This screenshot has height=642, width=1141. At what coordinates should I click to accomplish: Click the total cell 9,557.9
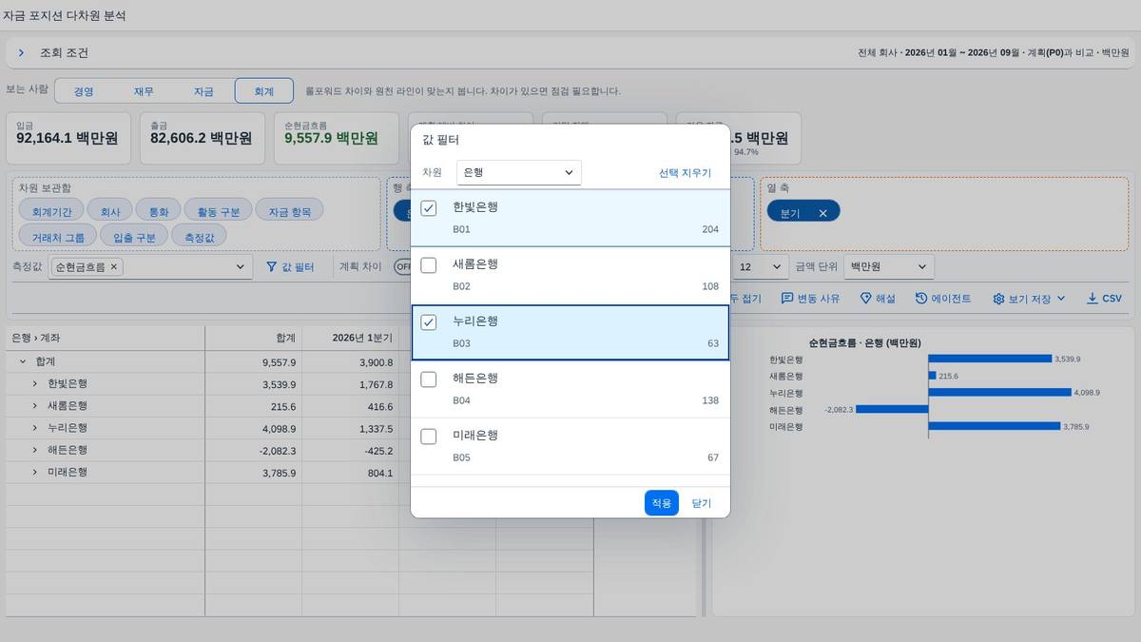[253, 362]
